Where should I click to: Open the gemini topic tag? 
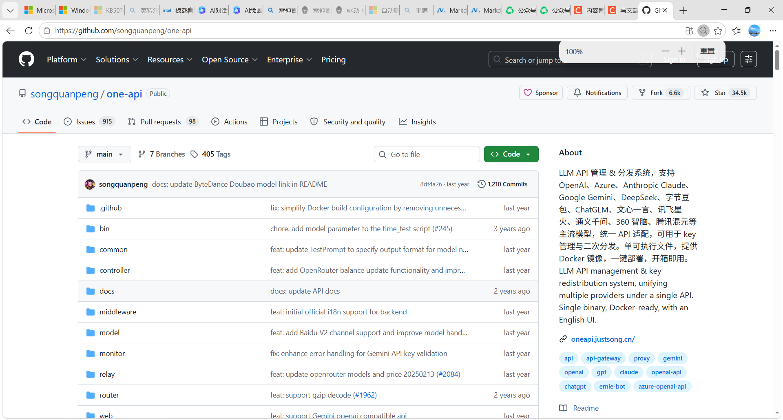(672, 358)
